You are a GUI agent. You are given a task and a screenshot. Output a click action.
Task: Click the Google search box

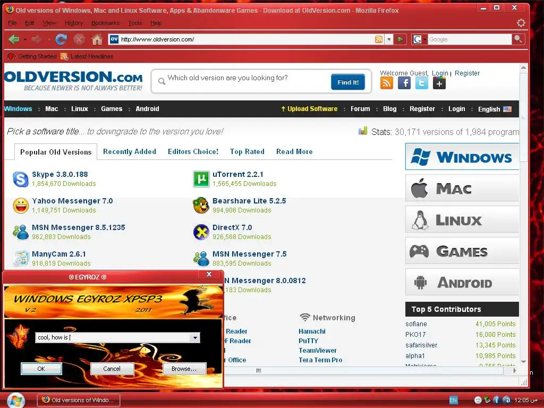pyautogui.click(x=470, y=39)
